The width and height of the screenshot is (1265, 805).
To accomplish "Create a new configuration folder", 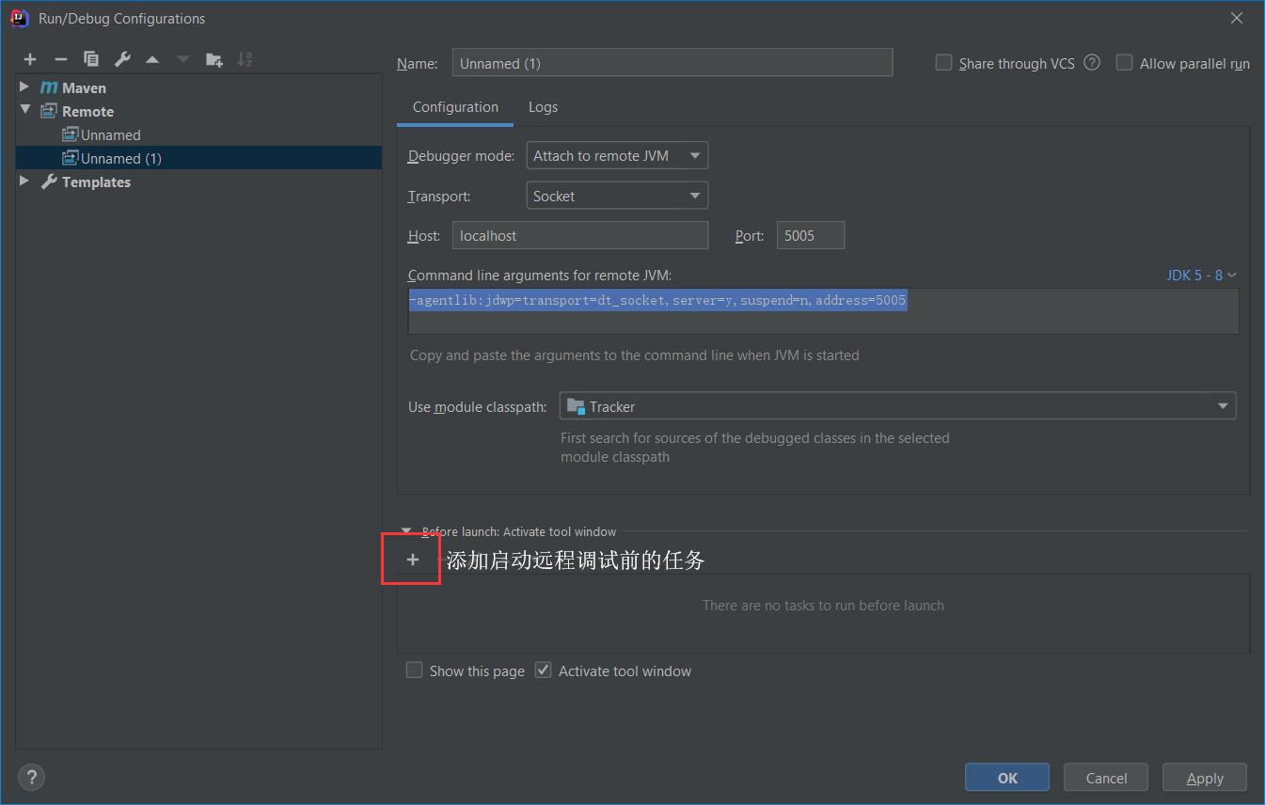I will tap(214, 59).
